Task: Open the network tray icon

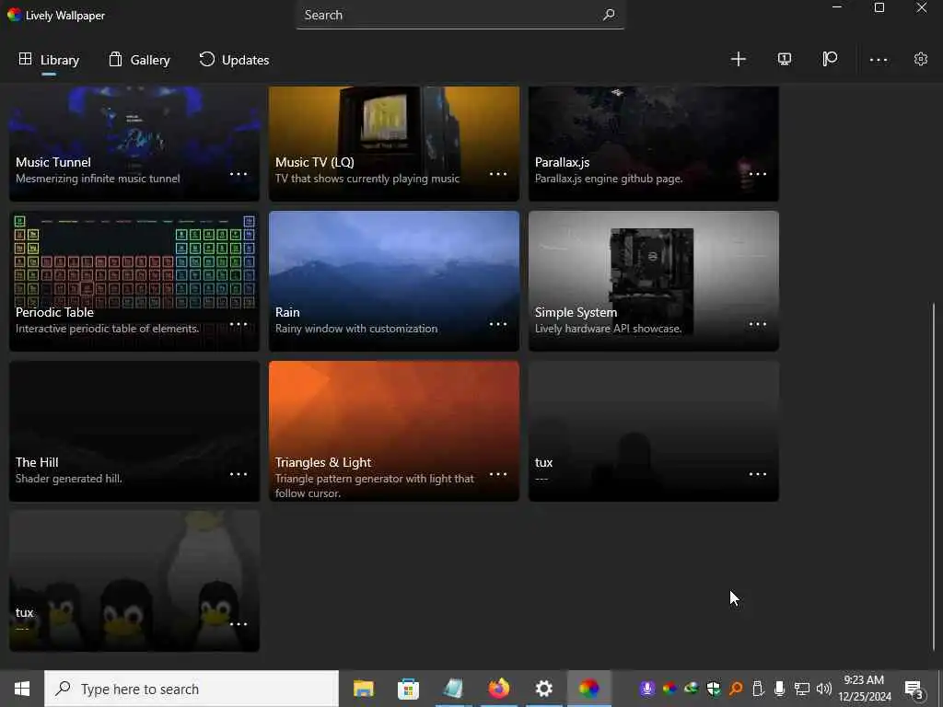Action: coord(802,689)
